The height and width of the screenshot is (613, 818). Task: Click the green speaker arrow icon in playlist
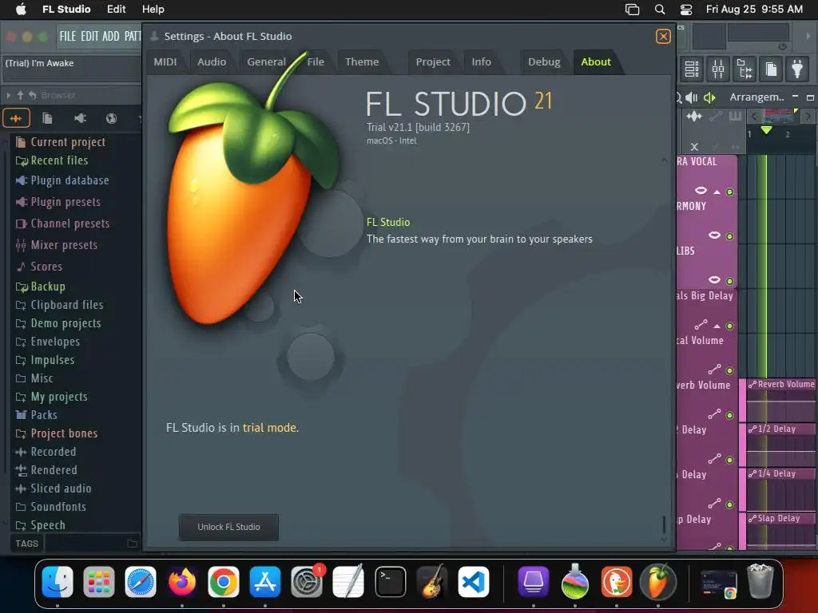709,97
